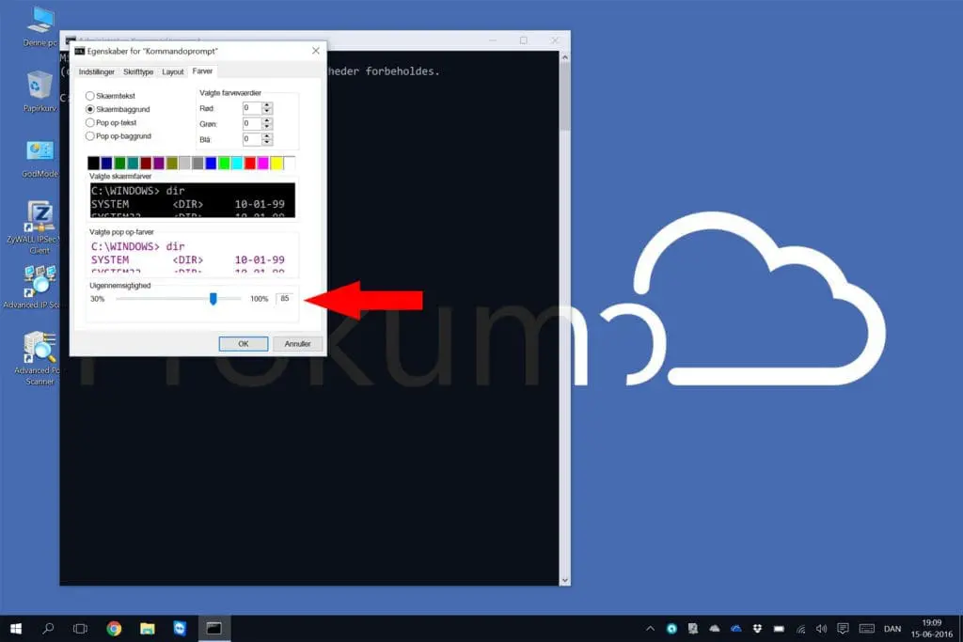The height and width of the screenshot is (642, 963).
Task: Switch to the Skrifttype tab
Action: tap(138, 71)
